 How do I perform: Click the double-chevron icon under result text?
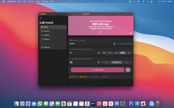pos(101,32)
